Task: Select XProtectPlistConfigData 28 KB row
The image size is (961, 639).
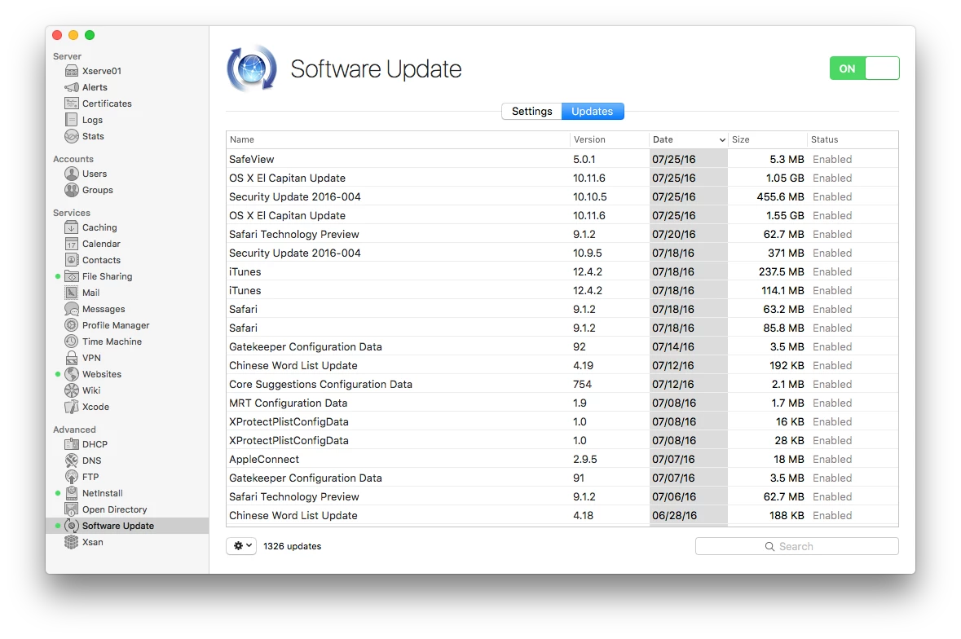Action: (562, 440)
